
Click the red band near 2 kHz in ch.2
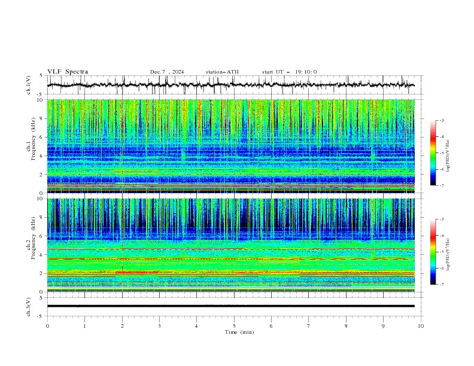pos(137,272)
